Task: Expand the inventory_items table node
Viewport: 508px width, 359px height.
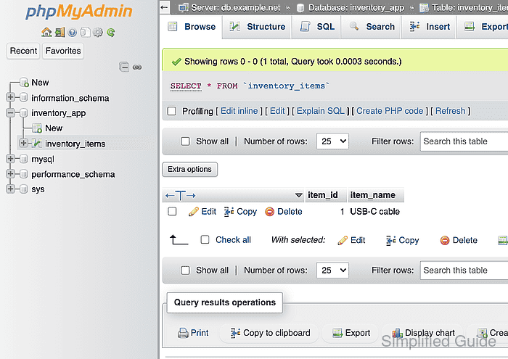Action: (x=23, y=143)
